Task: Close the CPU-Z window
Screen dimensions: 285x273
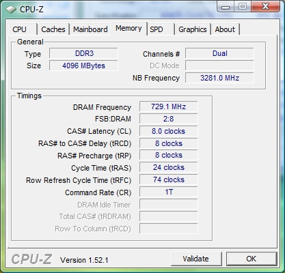Action: coord(266,6)
